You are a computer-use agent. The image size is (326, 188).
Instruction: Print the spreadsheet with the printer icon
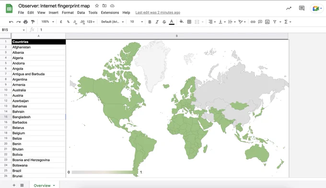click(x=25, y=22)
